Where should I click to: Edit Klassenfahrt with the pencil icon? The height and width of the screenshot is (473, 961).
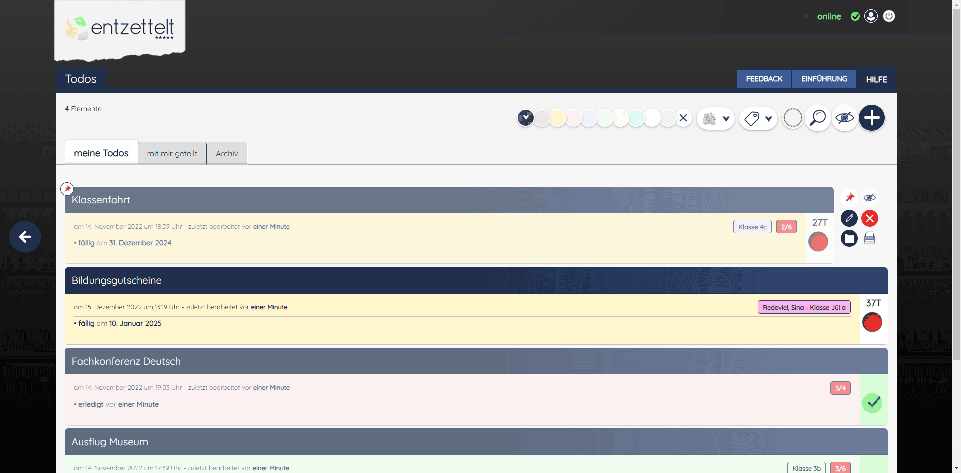coord(849,218)
